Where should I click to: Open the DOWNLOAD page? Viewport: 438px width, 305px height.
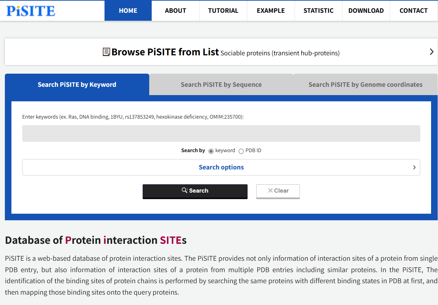(366, 11)
